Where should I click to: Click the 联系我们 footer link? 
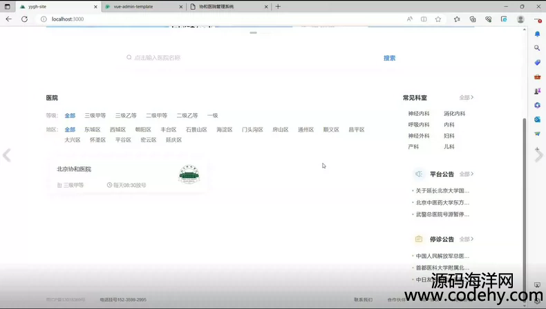(363, 299)
